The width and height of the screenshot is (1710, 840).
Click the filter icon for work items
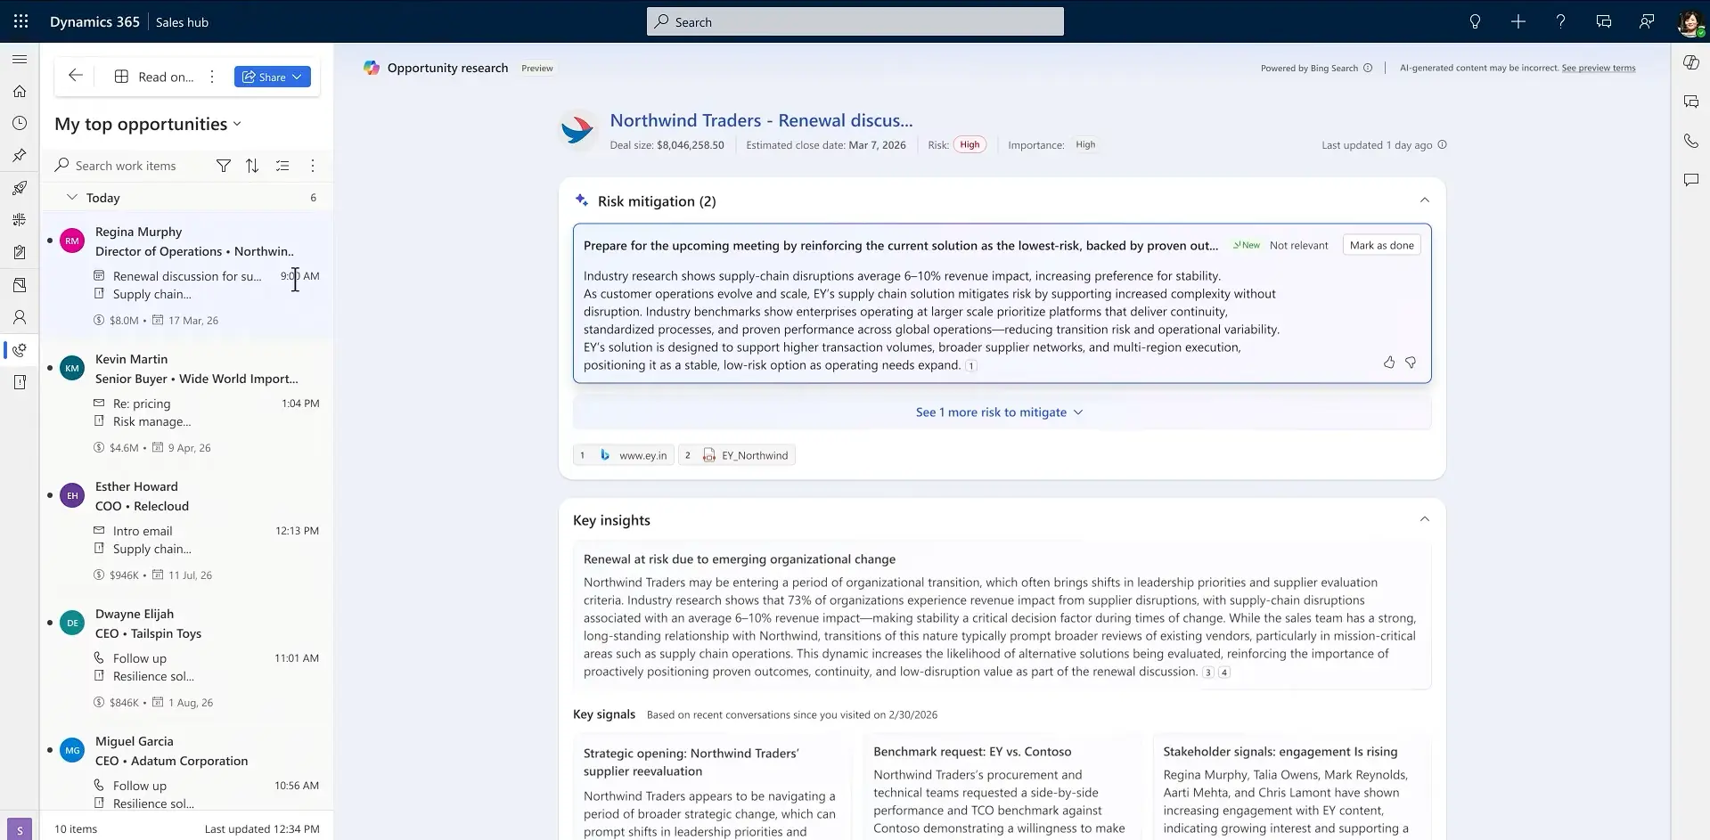(x=224, y=166)
